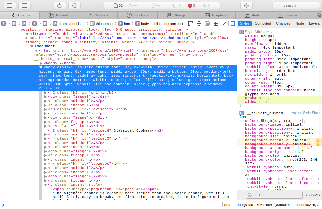Screen dimensions: 322x209
Task: Switch to the Network tab
Action: (59, 15)
